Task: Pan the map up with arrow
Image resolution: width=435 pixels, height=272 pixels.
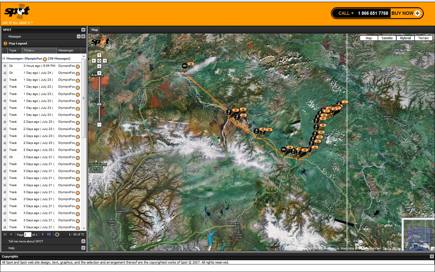Action: [99, 55]
